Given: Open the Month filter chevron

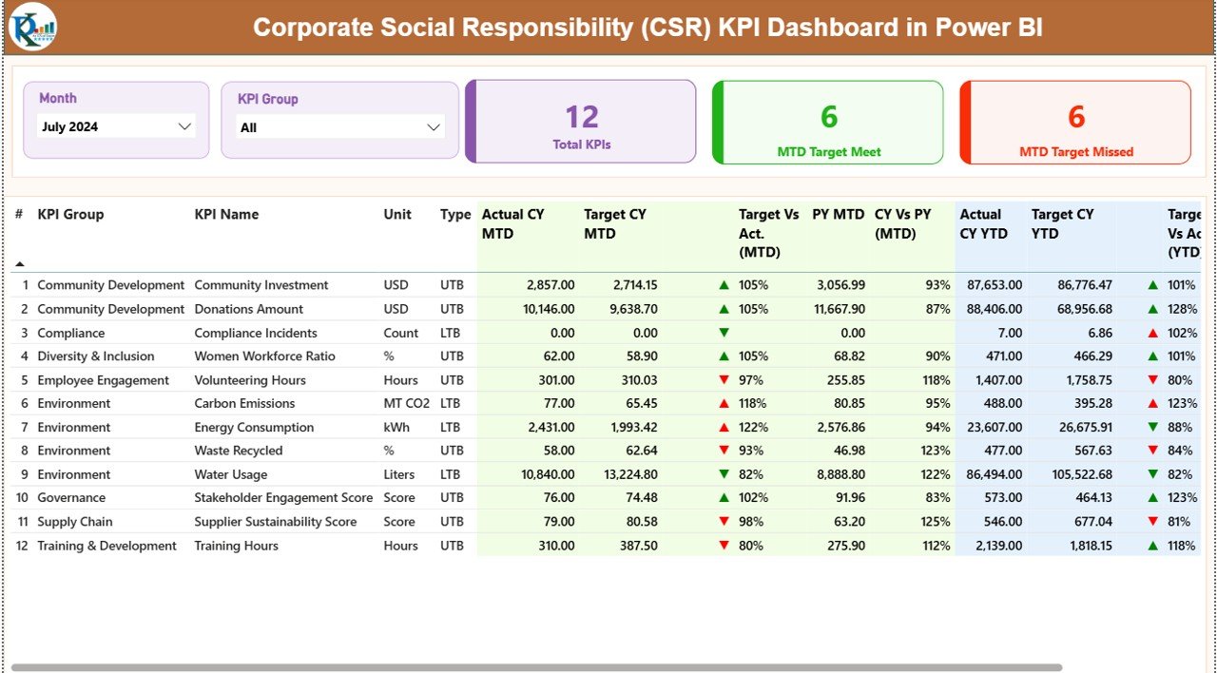Looking at the screenshot, I should (184, 125).
